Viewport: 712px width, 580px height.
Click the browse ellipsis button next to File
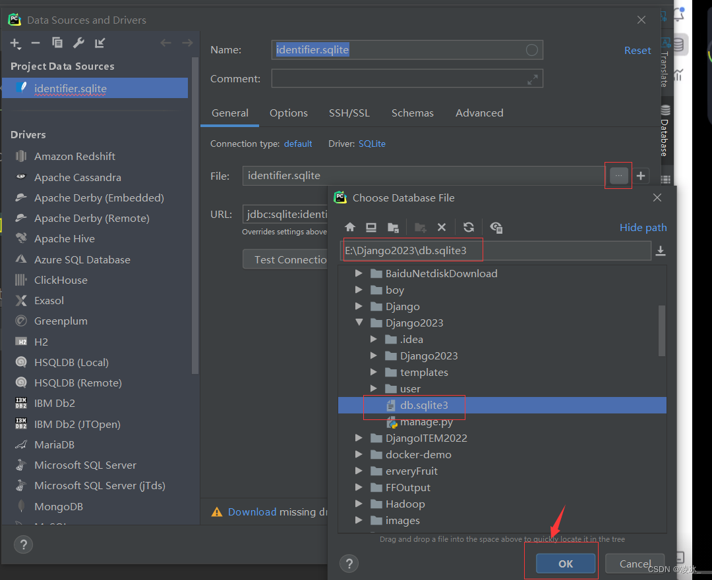[x=618, y=176]
